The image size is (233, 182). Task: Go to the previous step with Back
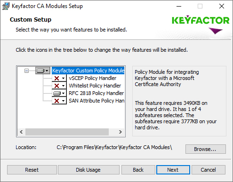pyautogui.click(x=138, y=170)
